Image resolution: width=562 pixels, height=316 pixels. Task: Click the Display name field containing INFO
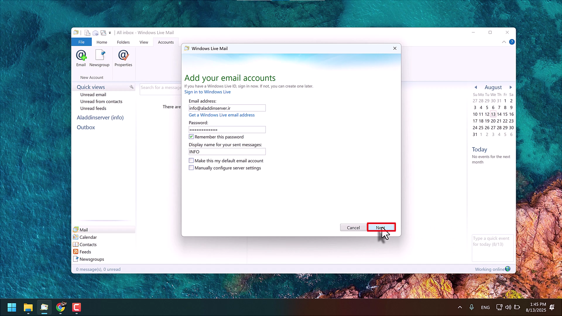click(227, 152)
